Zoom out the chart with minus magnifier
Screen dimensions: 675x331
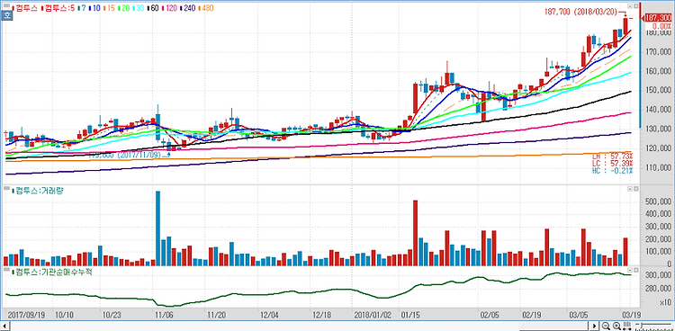(x=606, y=326)
